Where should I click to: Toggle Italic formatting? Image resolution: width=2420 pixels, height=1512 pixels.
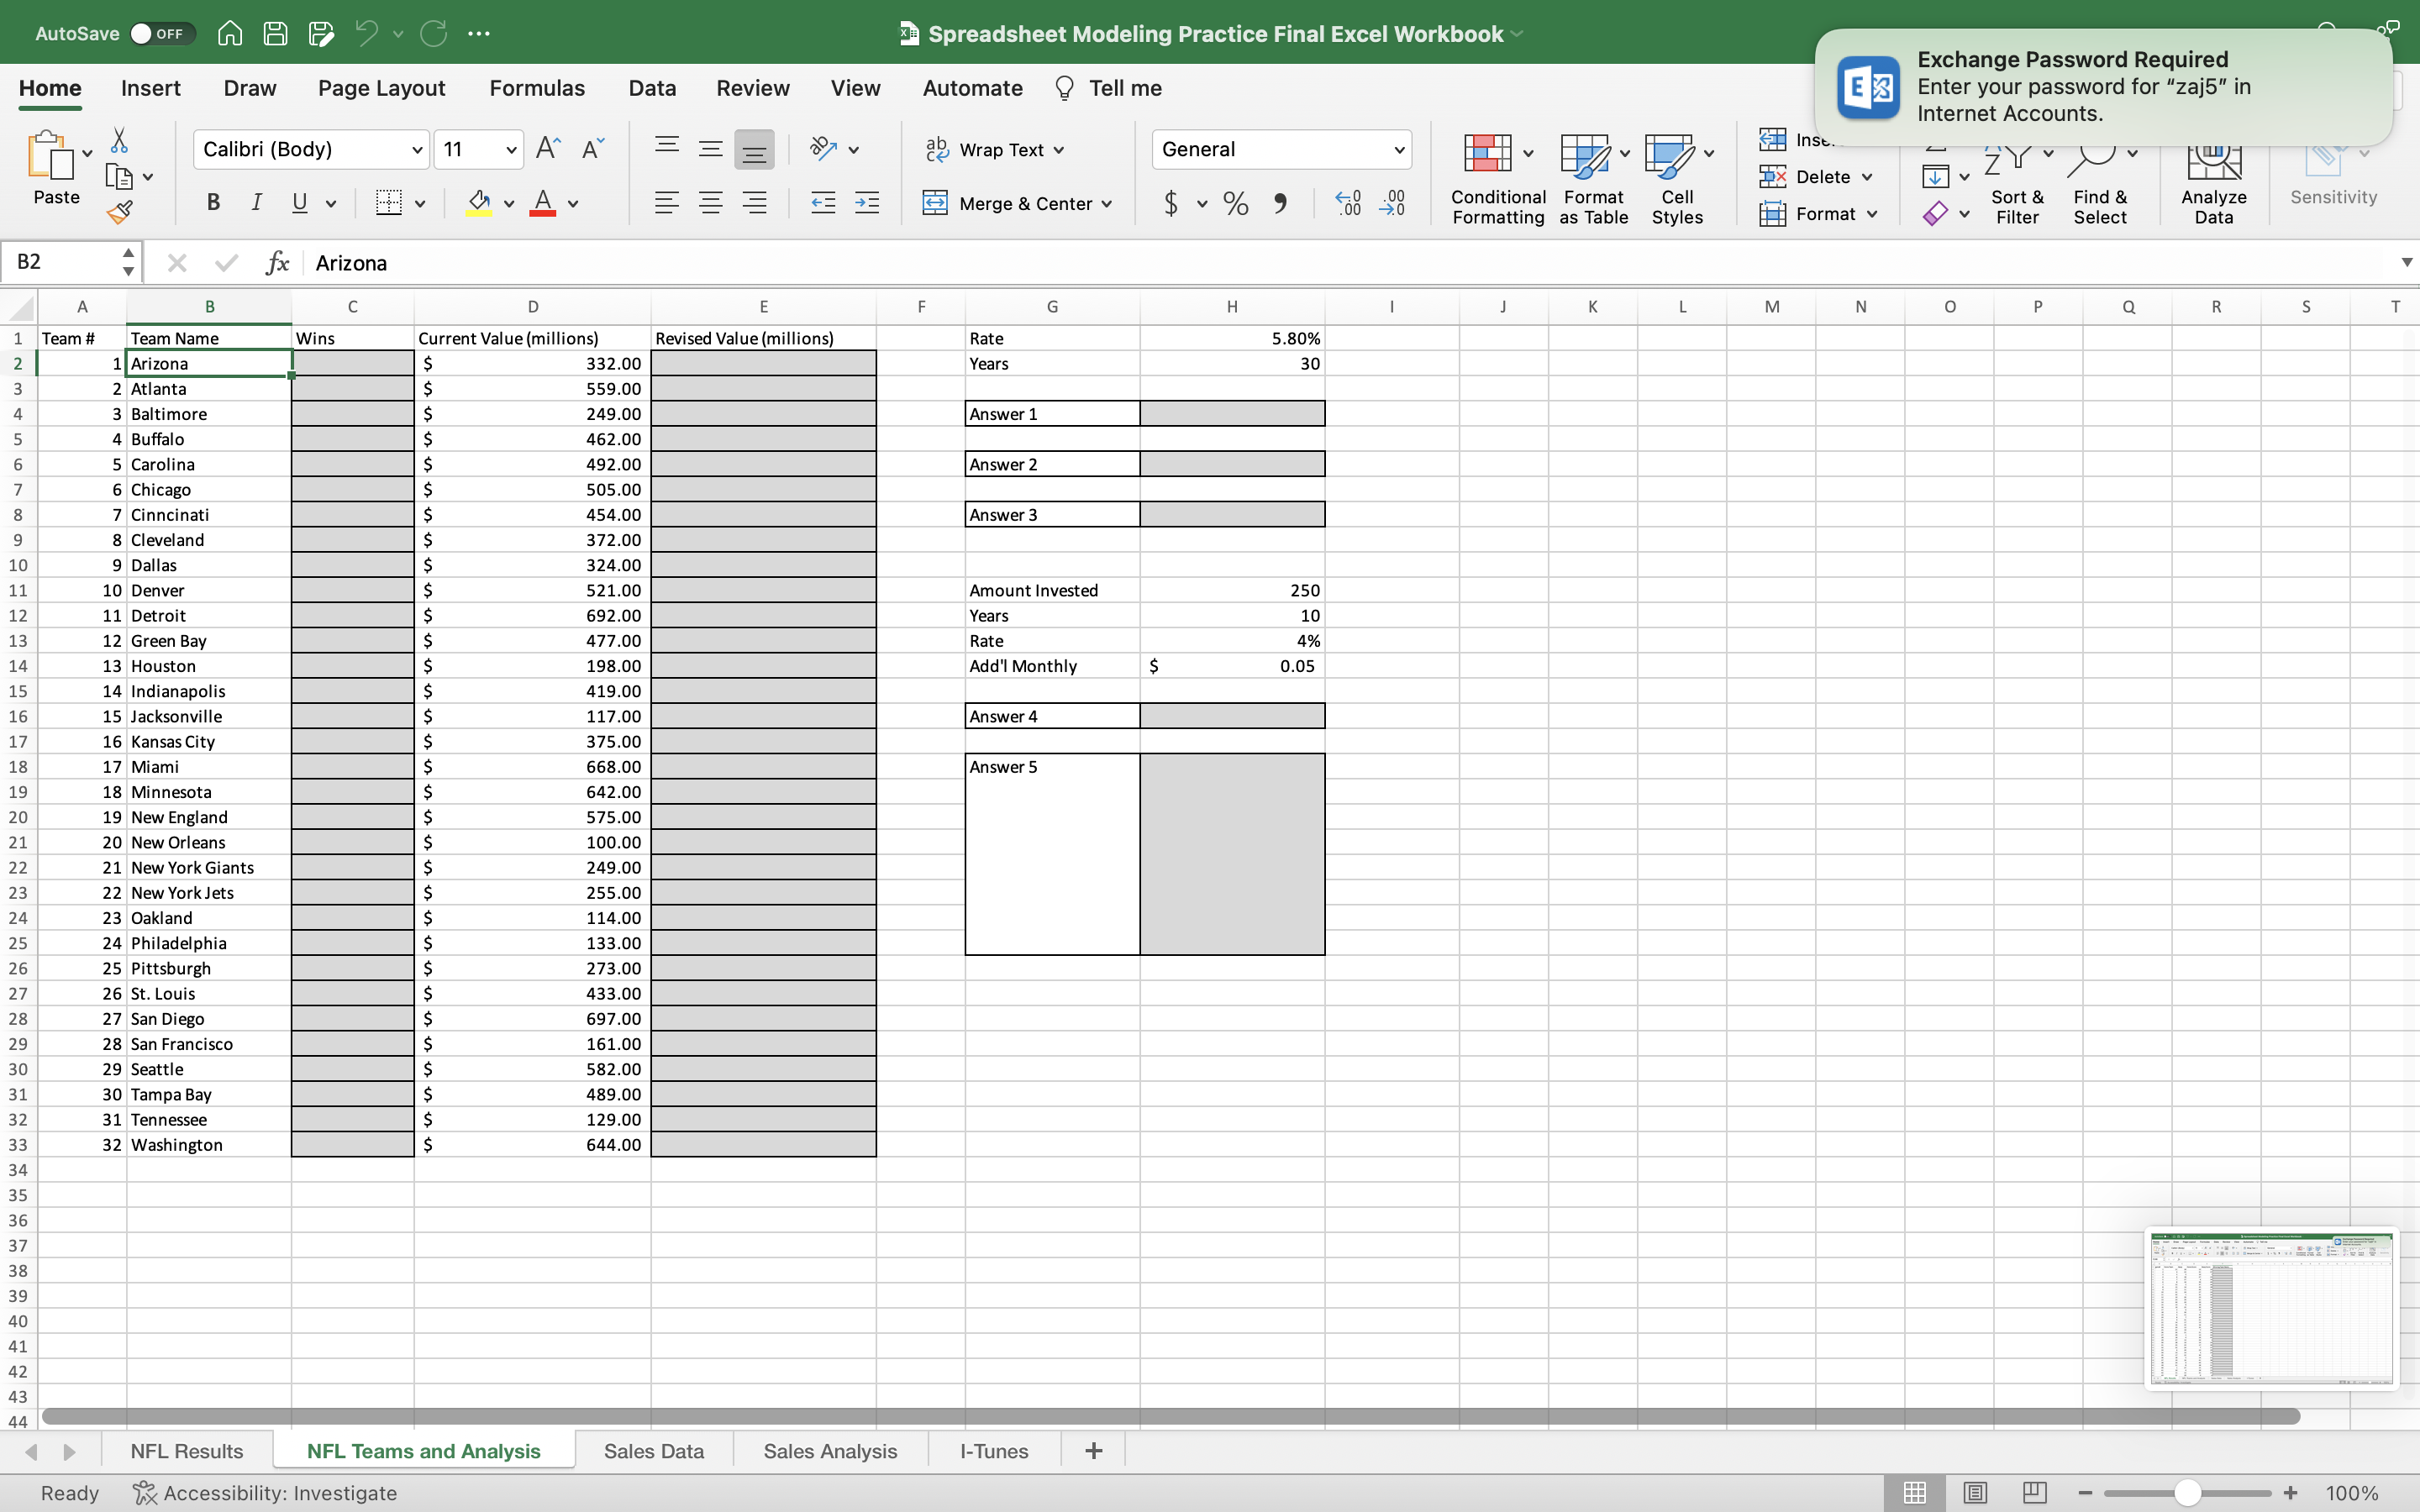tap(256, 203)
